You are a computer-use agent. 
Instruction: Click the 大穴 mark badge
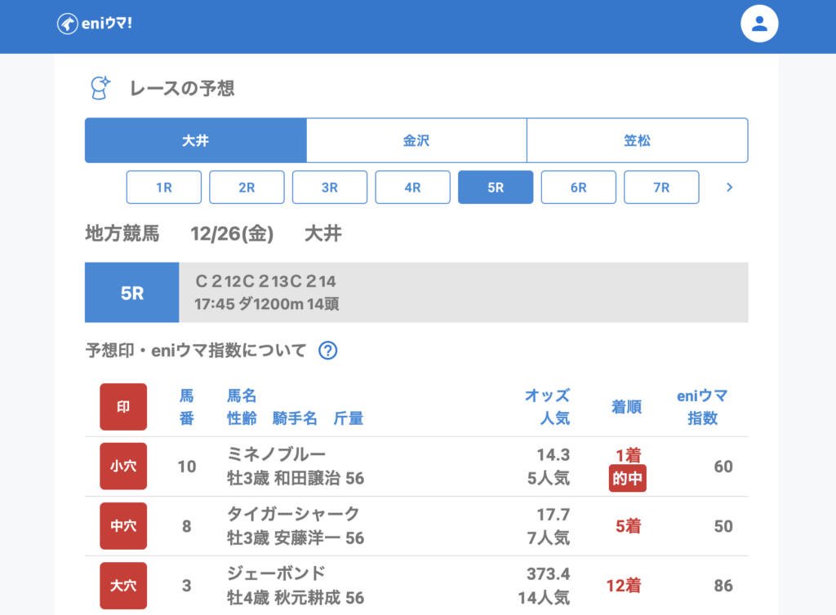pyautogui.click(x=123, y=586)
